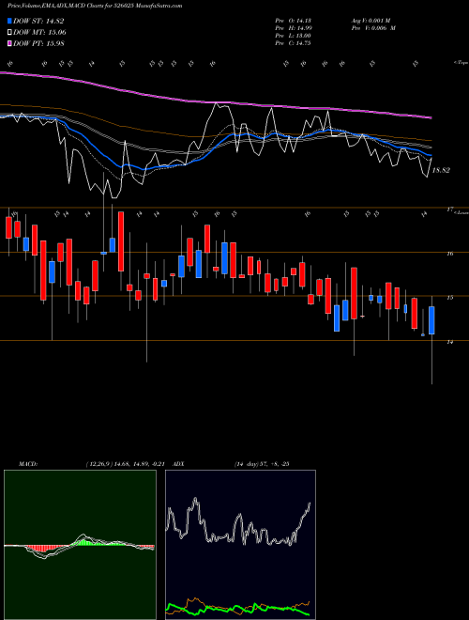Click the '<Lows' label at chart edge
The image size is (469, 620).
(461, 212)
